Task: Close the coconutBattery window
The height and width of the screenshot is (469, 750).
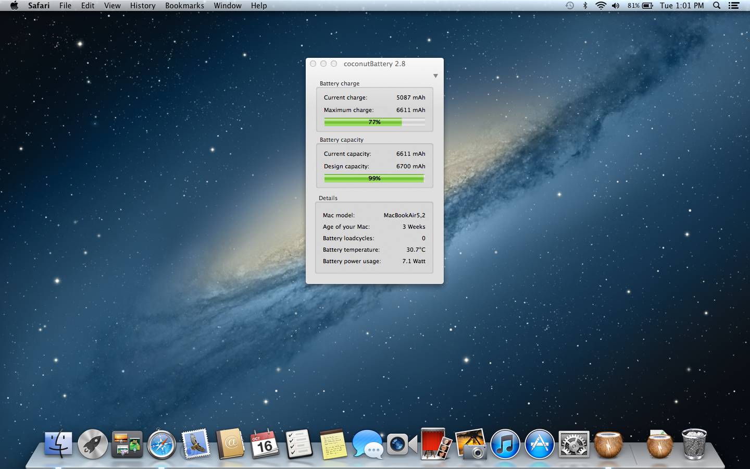Action: tap(313, 64)
